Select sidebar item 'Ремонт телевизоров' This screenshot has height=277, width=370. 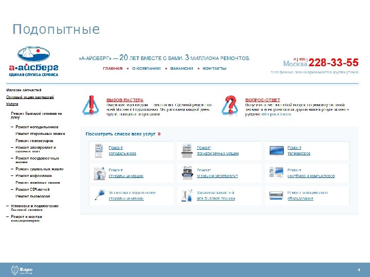coord(34,141)
